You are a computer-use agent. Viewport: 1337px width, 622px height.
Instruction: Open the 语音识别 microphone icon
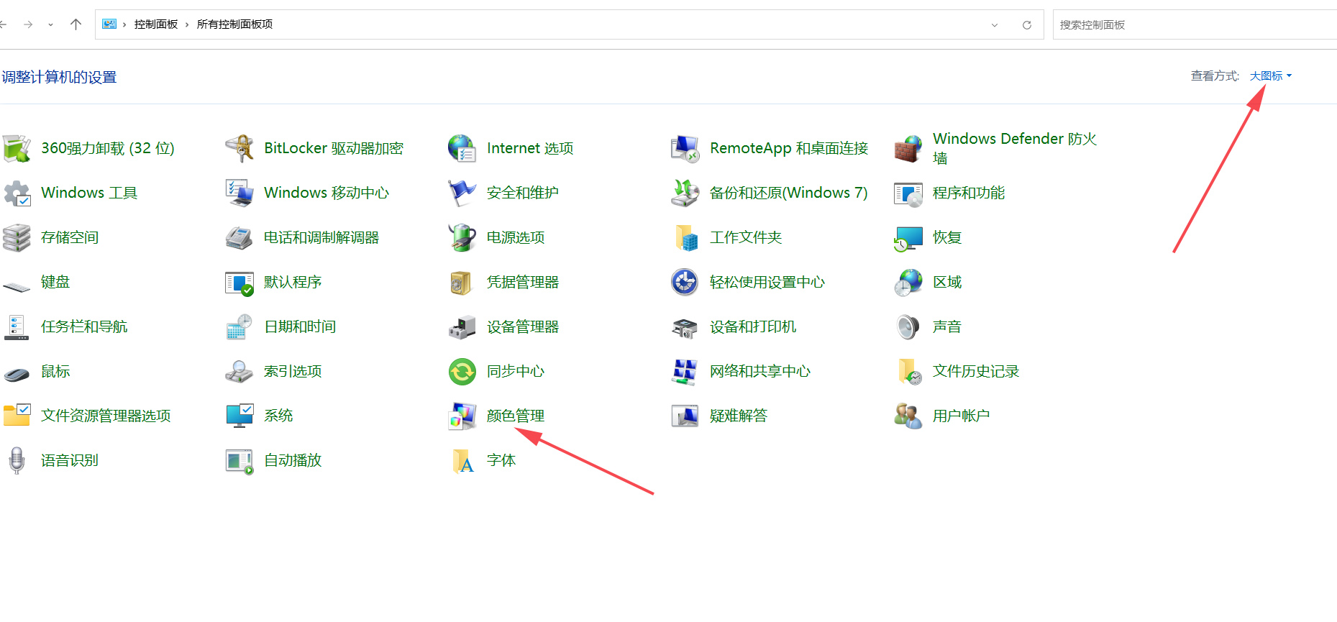(x=17, y=461)
